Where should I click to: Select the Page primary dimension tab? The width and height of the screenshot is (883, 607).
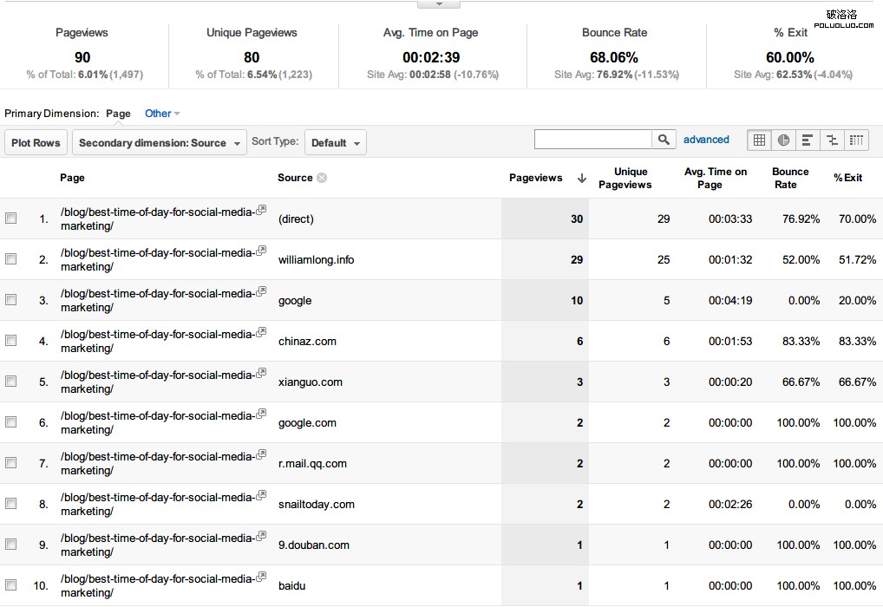pos(118,113)
